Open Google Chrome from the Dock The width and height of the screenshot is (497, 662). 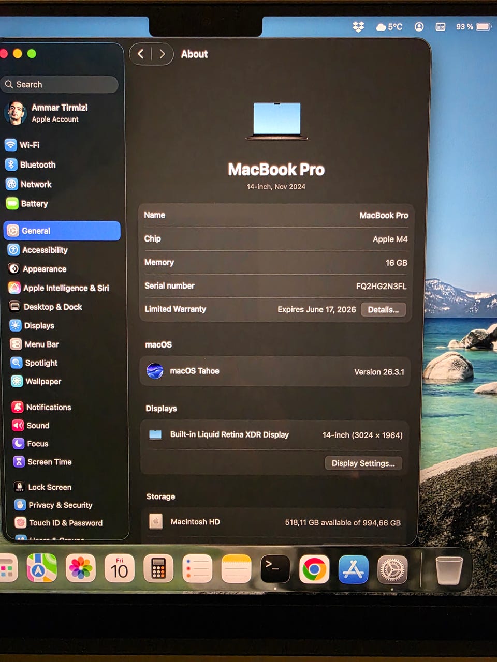[314, 569]
